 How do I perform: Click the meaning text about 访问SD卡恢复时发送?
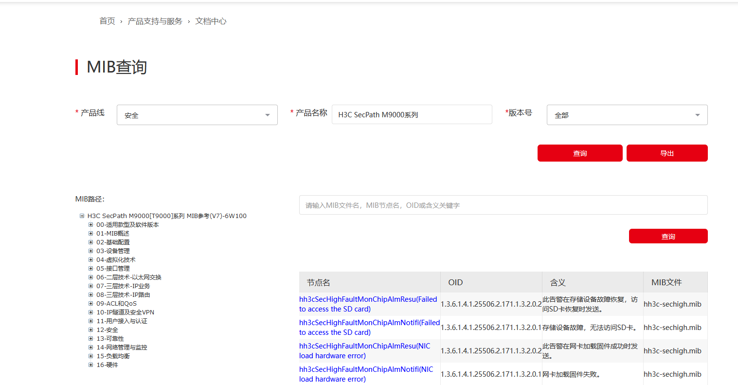[590, 304]
